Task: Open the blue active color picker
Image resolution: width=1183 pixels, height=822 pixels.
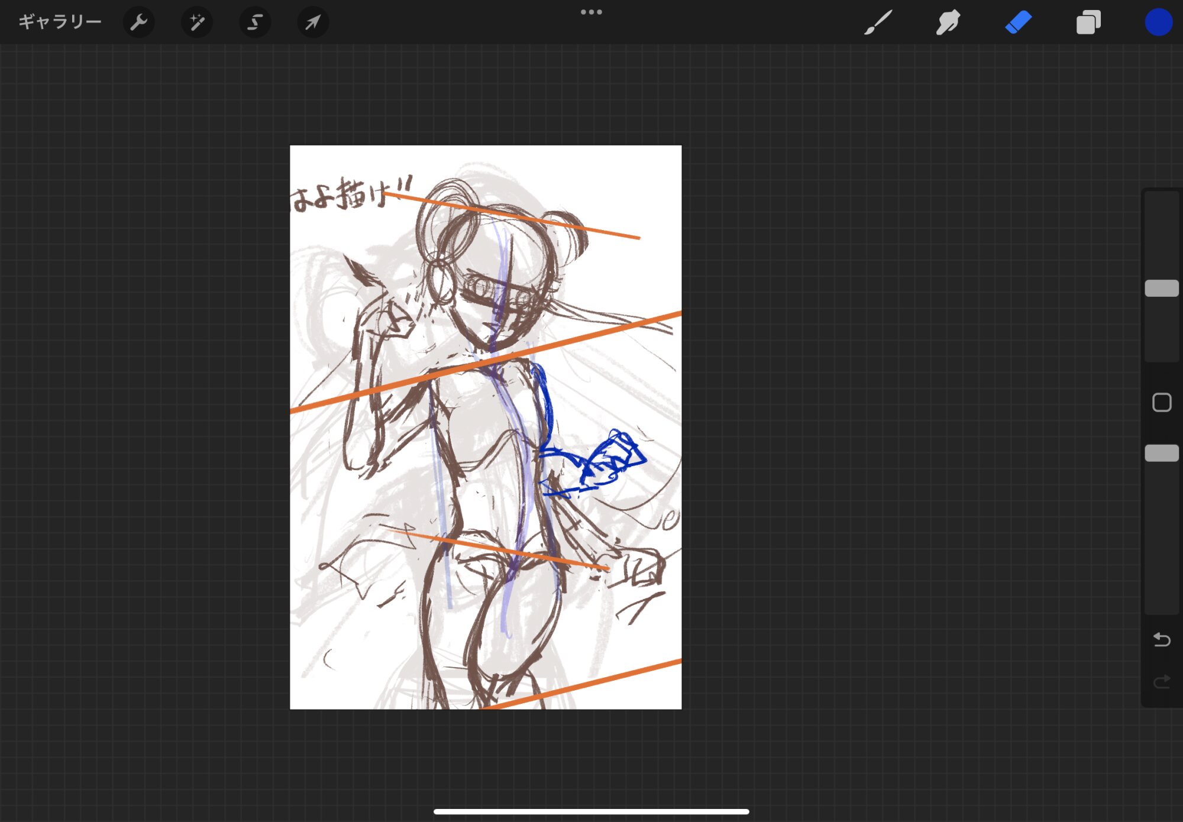Action: (1158, 22)
